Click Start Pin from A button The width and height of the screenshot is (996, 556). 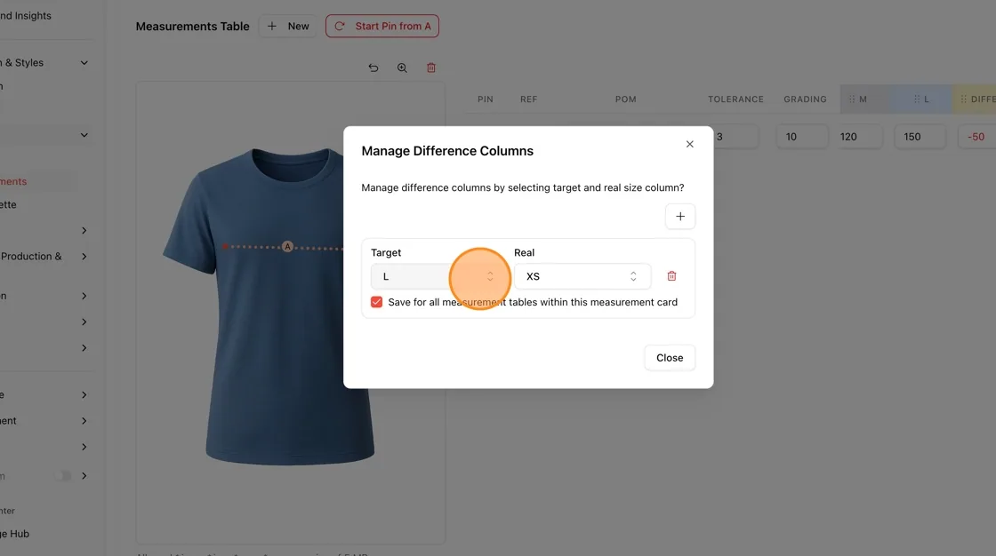(x=382, y=26)
